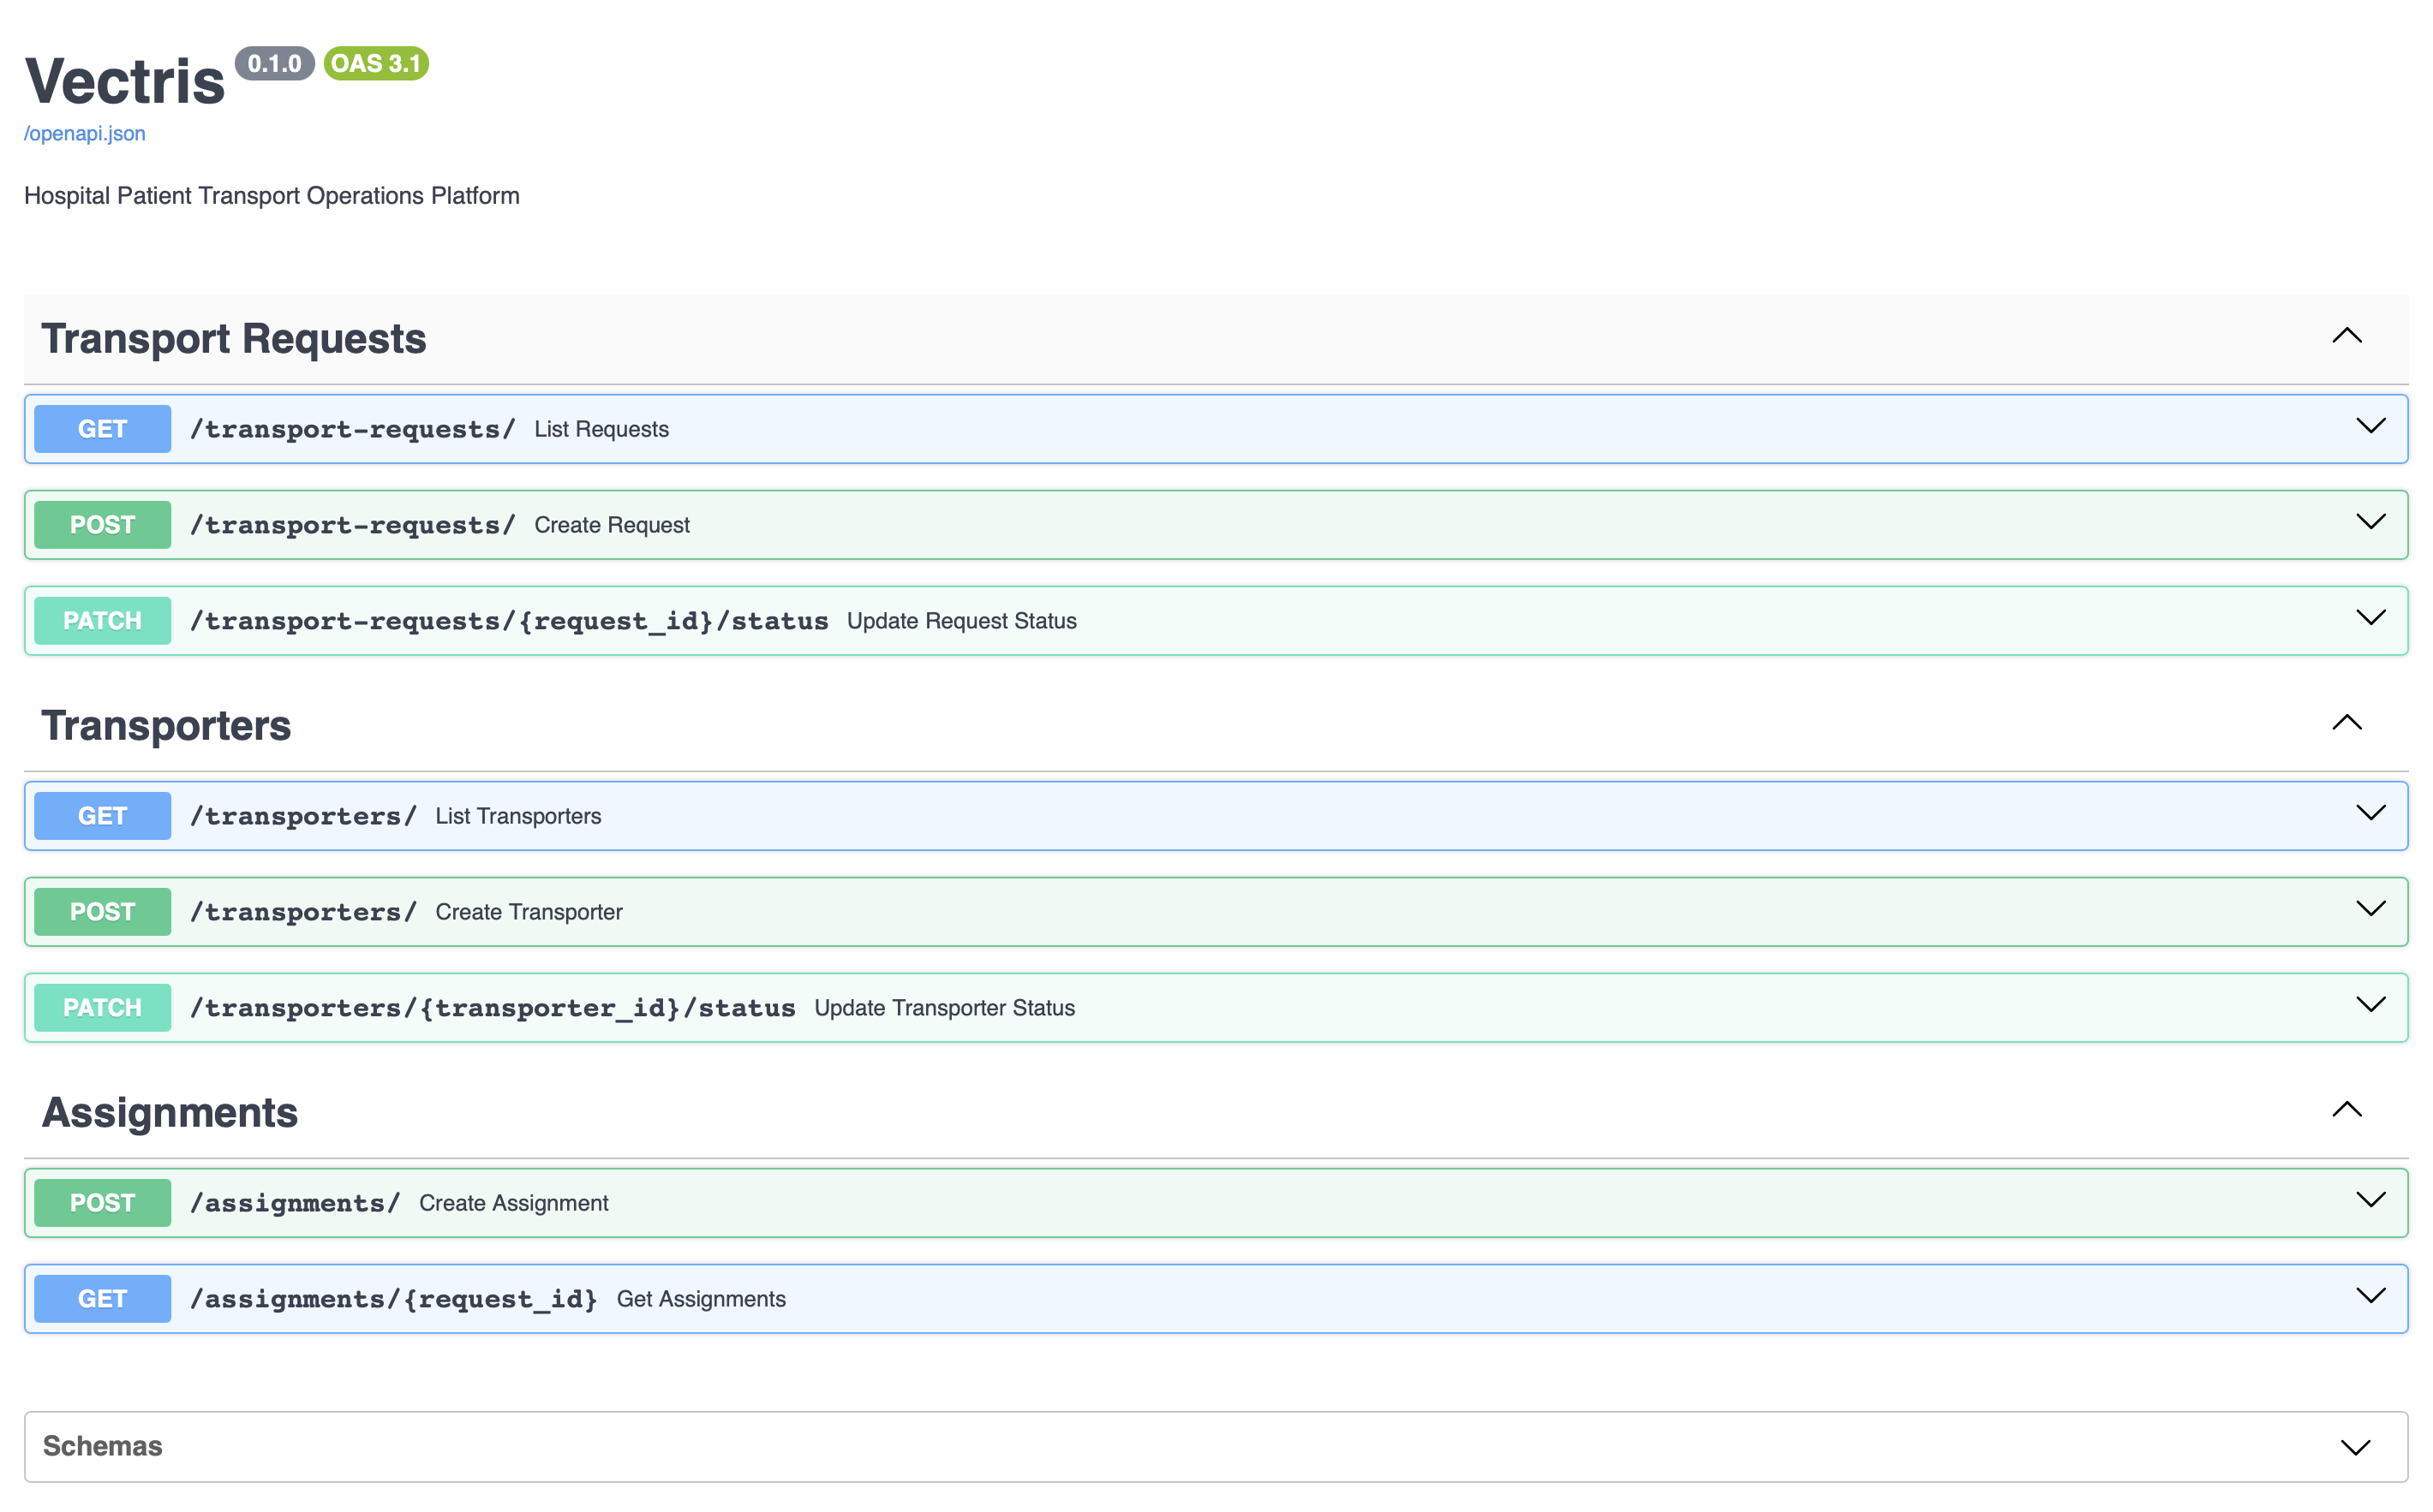The width and height of the screenshot is (2433, 1512).
Task: Open the /assignments/ POST path
Action: point(295,1203)
